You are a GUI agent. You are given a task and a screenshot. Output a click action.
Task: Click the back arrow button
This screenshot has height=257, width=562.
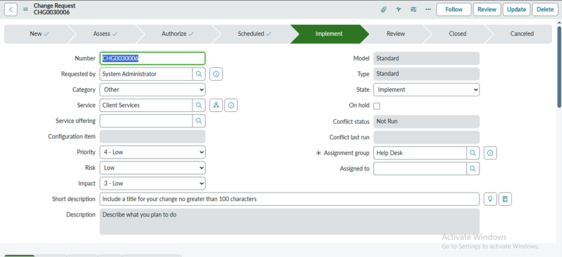[10, 9]
